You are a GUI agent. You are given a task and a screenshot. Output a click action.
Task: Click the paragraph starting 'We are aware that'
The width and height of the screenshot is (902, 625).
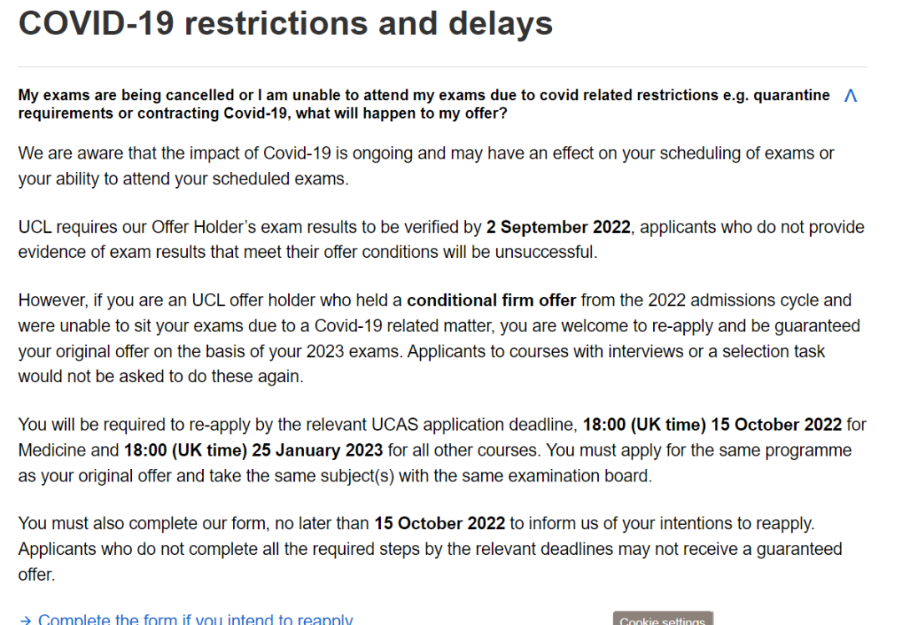click(x=426, y=166)
